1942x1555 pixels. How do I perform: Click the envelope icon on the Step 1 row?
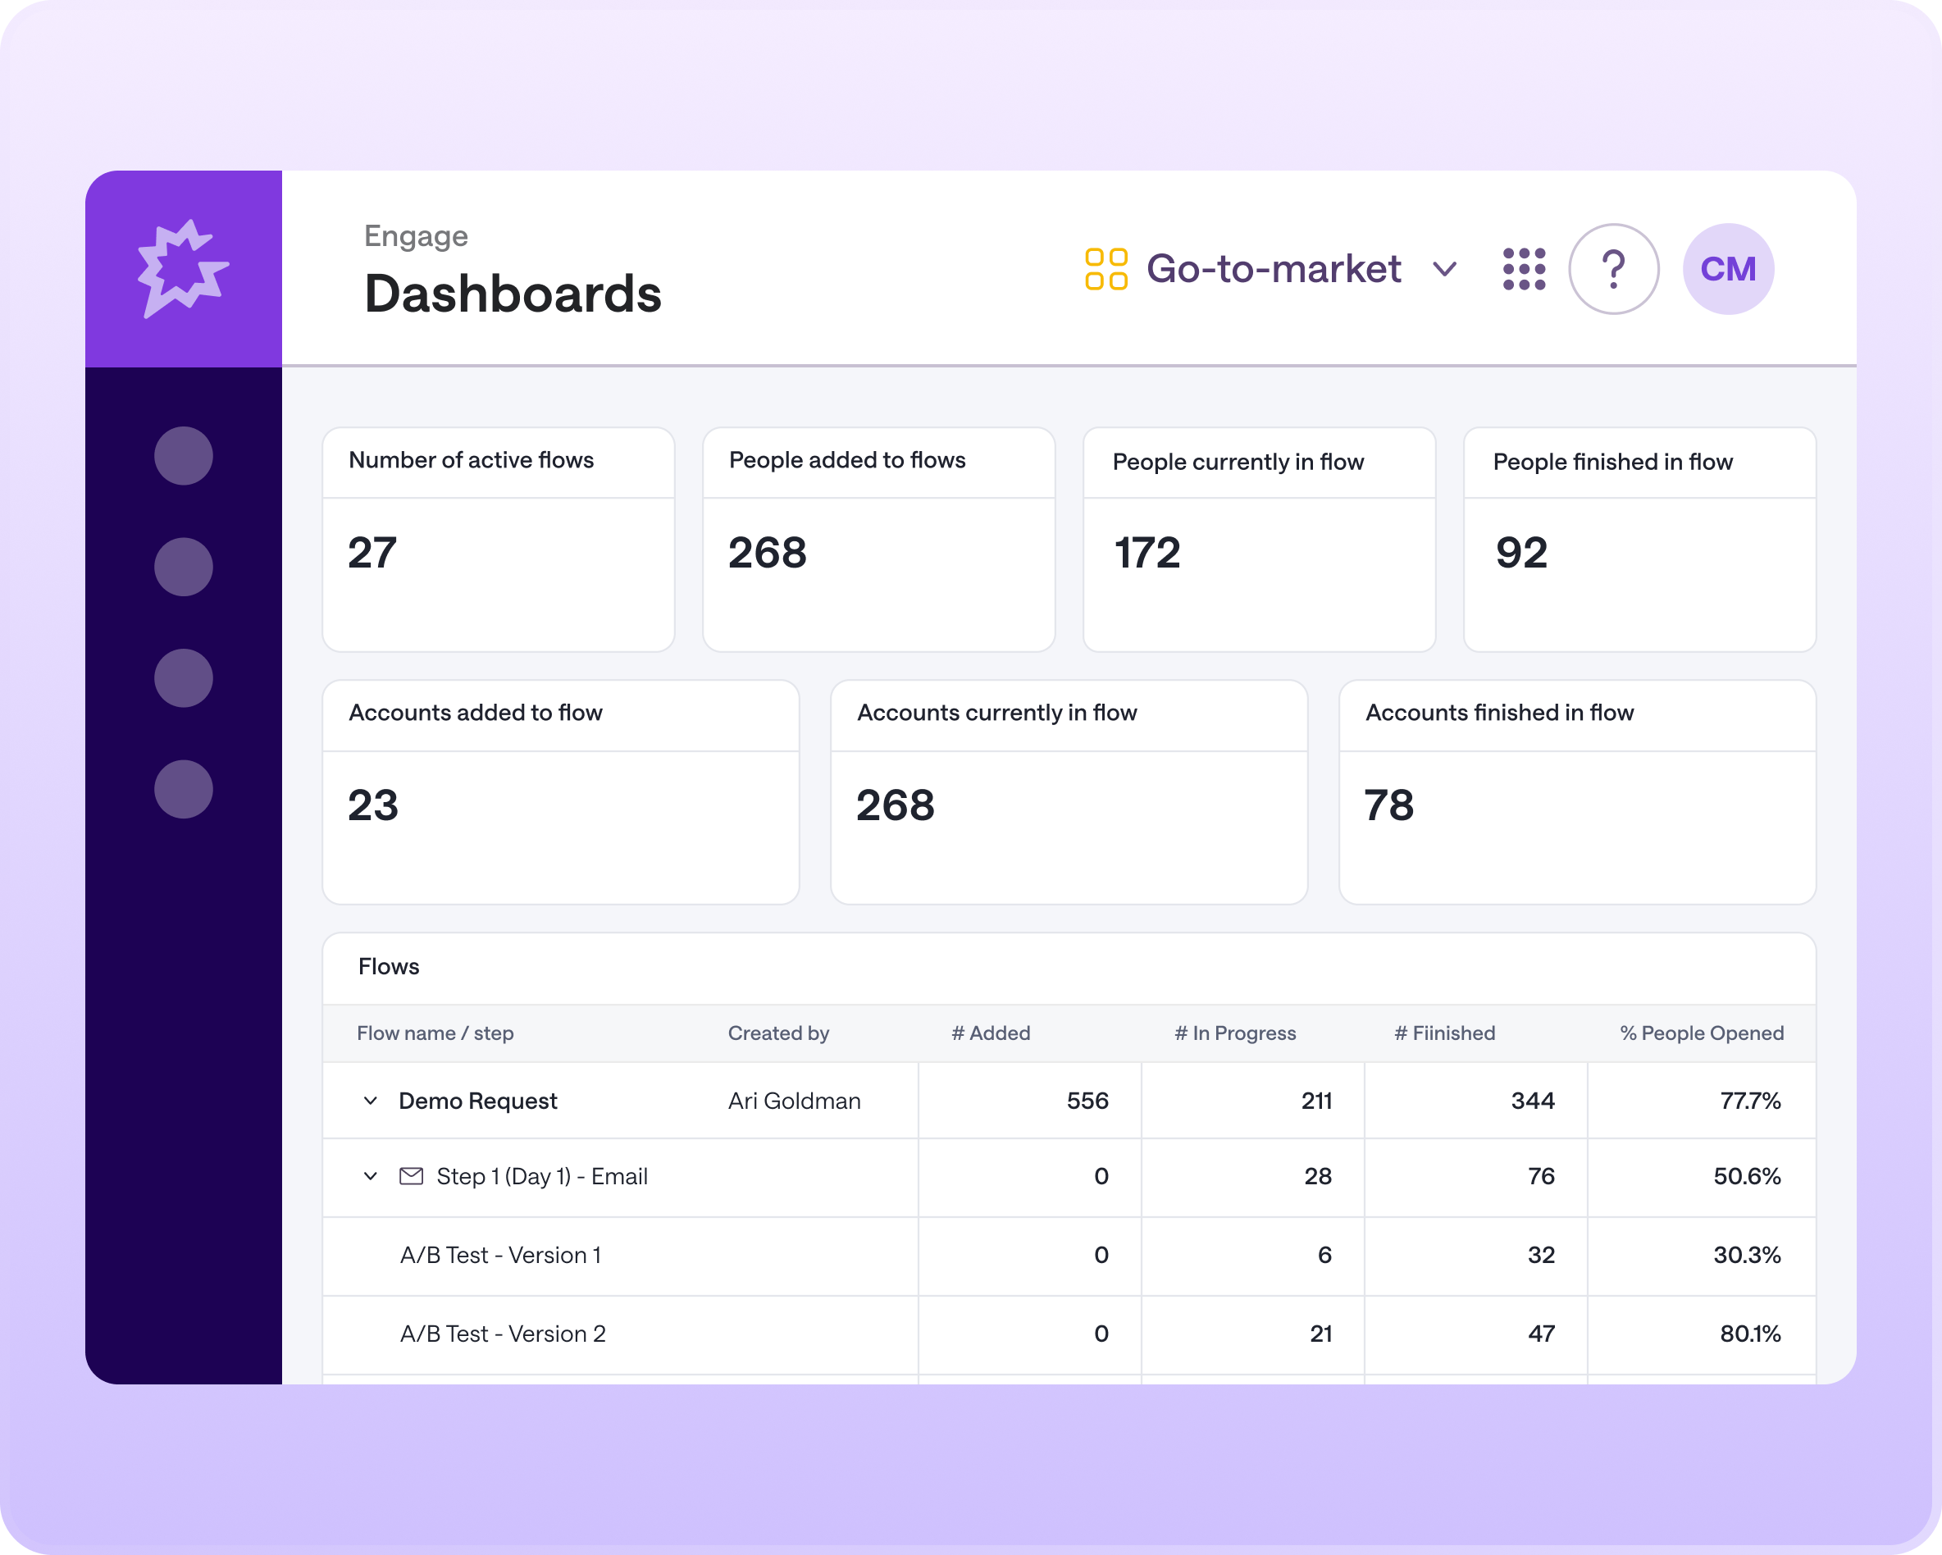411,1176
